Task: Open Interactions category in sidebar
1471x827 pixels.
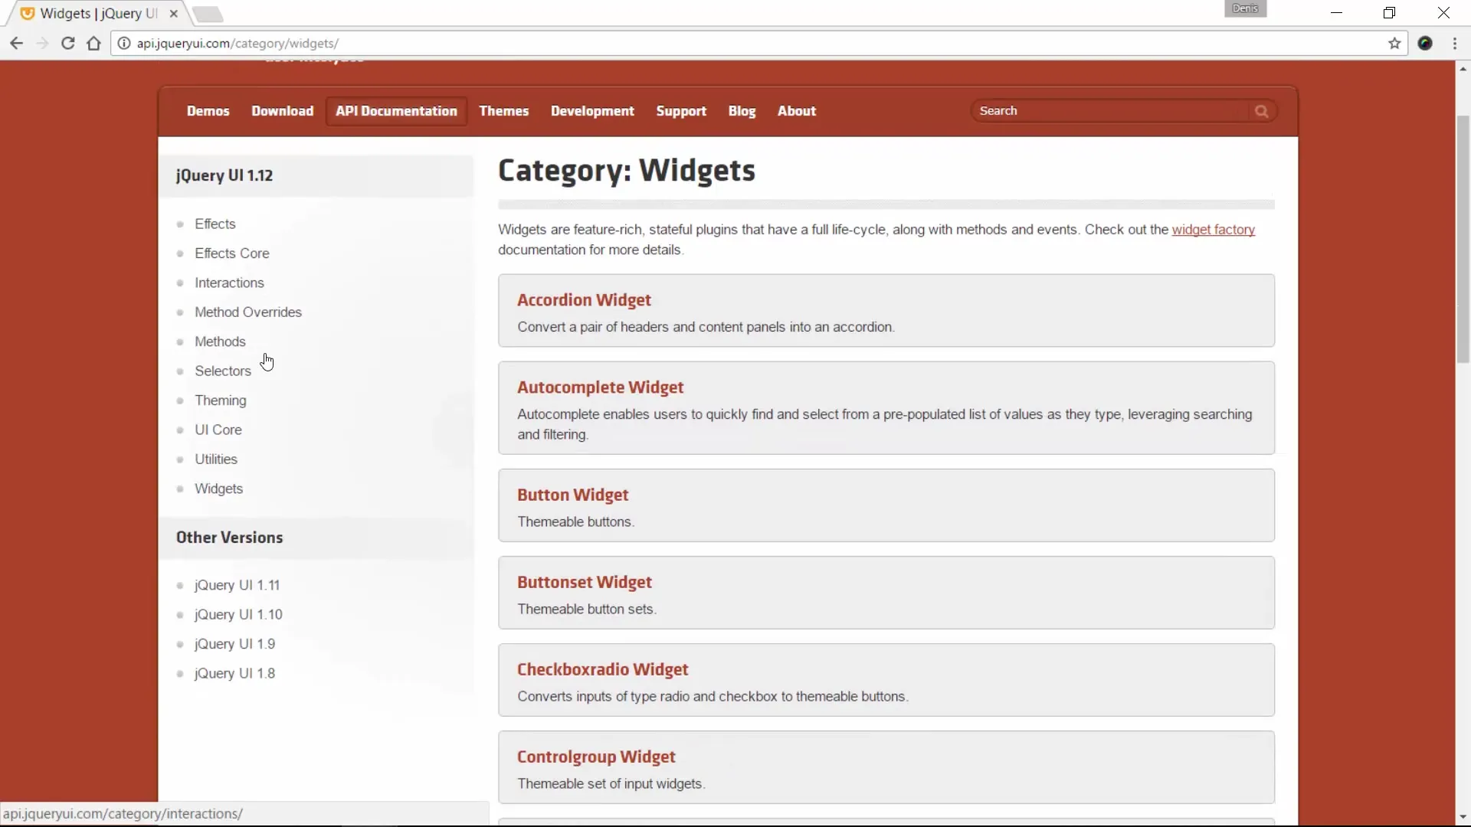Action: 229,283
